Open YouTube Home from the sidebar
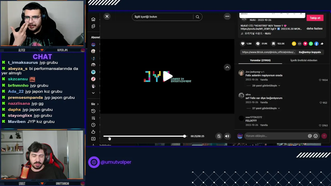Screen dimensions: 331x186 tap(93, 19)
